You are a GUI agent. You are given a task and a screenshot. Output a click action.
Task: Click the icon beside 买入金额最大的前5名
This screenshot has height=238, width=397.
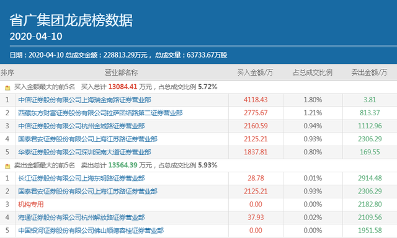click(x=7, y=88)
